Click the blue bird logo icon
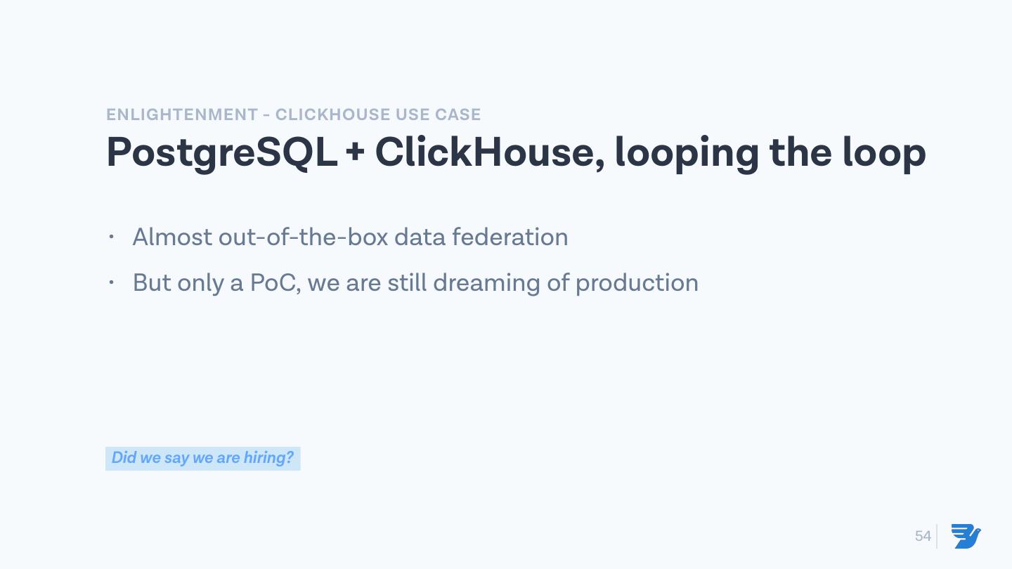This screenshot has height=569, width=1012. (x=966, y=536)
